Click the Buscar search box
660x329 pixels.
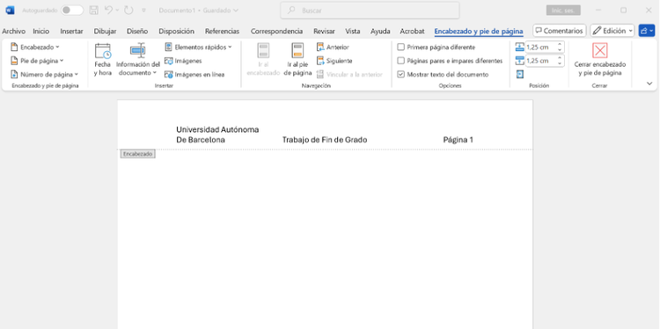(x=370, y=11)
